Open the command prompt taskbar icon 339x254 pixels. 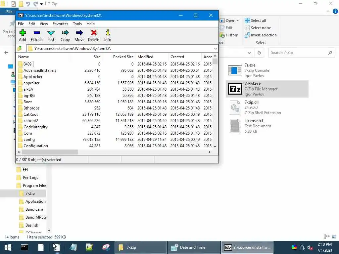(x=24, y=247)
